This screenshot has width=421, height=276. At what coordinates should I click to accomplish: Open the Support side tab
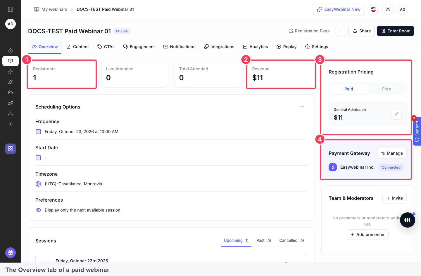(417, 131)
